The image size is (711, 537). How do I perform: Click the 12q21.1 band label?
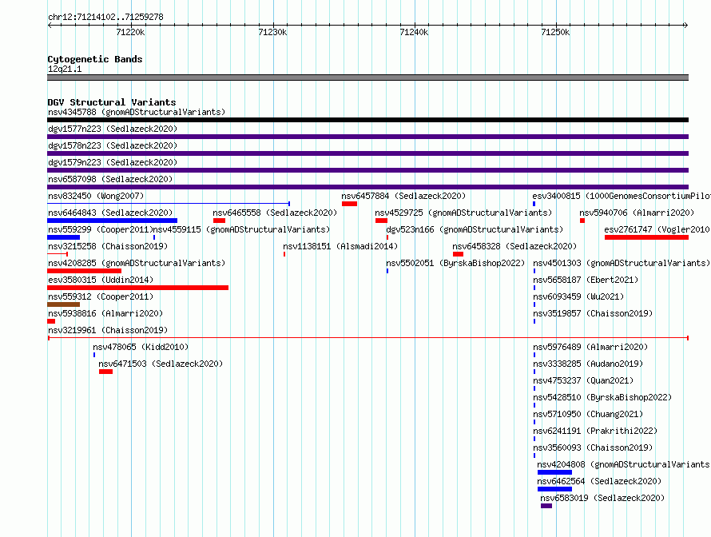click(x=65, y=69)
